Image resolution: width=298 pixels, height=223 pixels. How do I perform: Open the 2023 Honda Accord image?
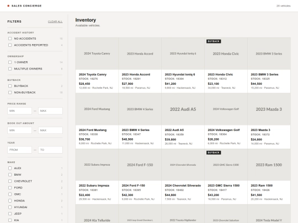click(x=140, y=53)
